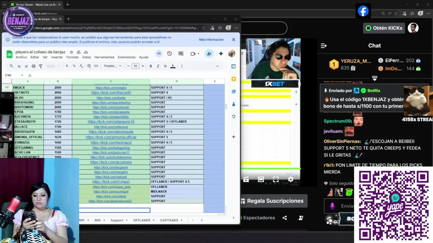Open the Tasks side panel icon
Image resolution: width=433 pixels, height=243 pixels.
[x=233, y=91]
